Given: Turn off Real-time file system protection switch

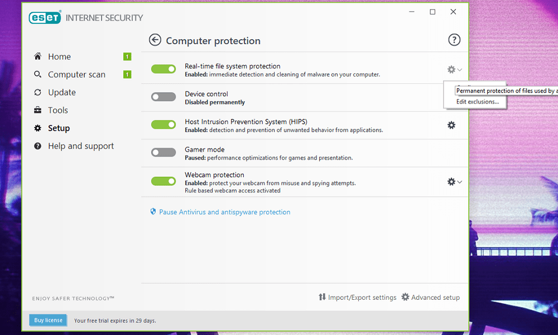Looking at the screenshot, I should (163, 69).
